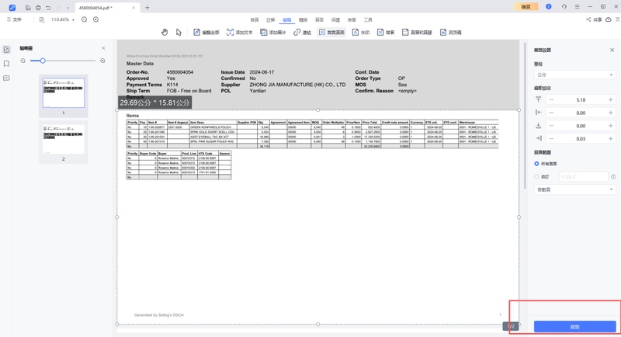Click the blue 裁剪 apply button
The height and width of the screenshot is (337, 621).
(574, 327)
